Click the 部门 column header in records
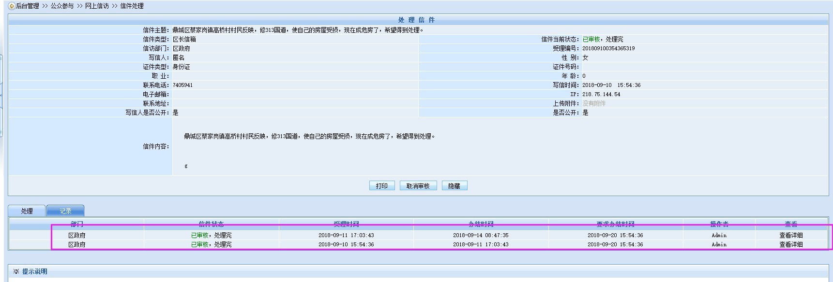The width and height of the screenshot is (833, 282). coord(76,224)
